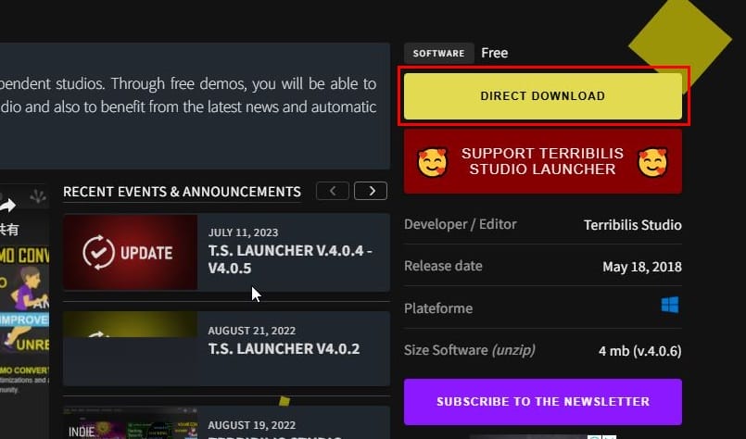This screenshot has width=746, height=439.
Task: Click the Recent Events & Announcements heading
Action: click(182, 192)
